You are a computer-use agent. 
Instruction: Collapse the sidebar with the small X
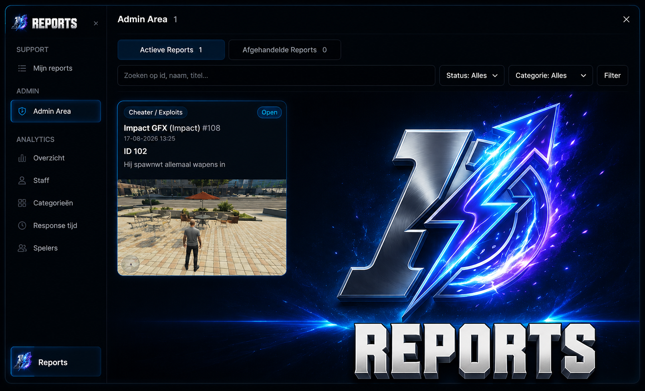pos(96,24)
